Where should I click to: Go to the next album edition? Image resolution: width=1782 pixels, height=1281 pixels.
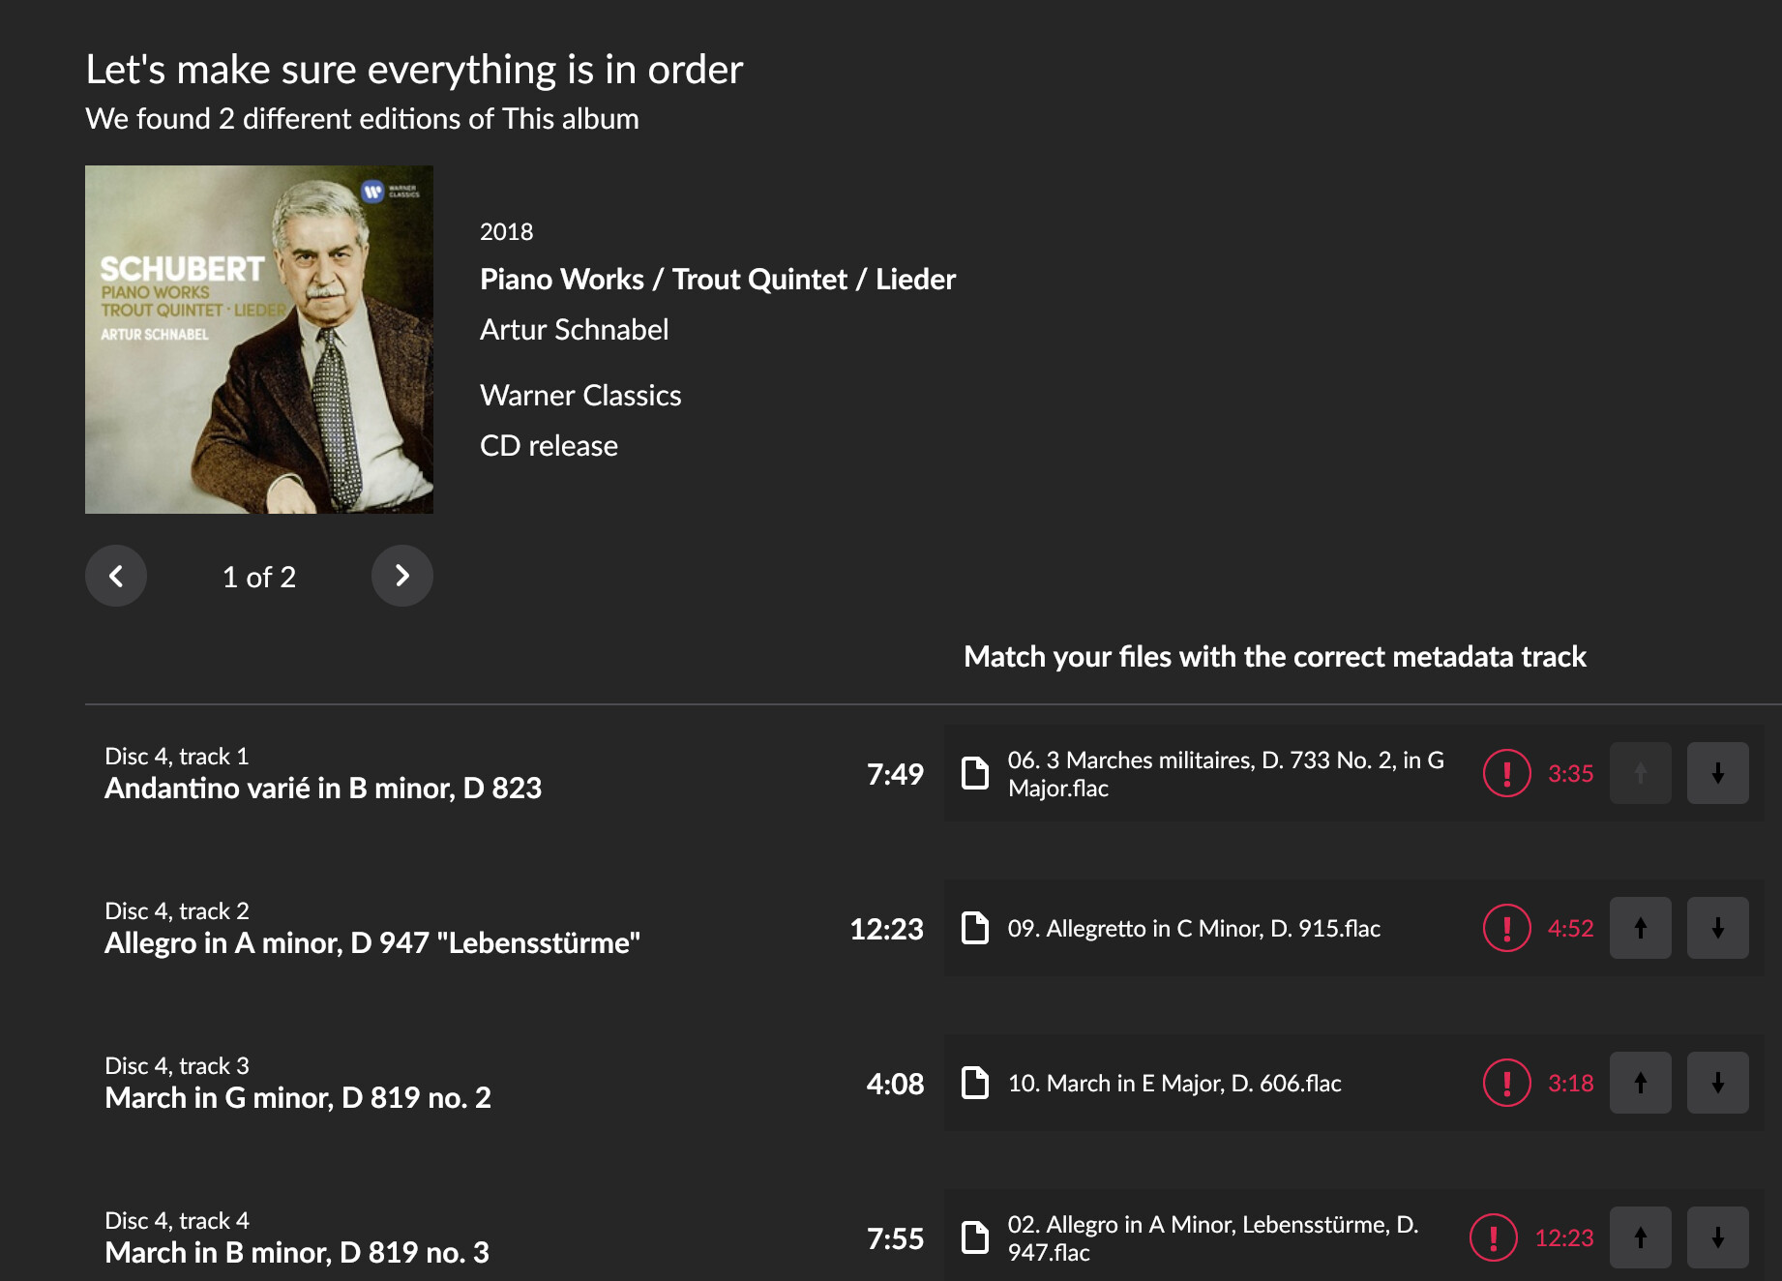[x=401, y=576]
